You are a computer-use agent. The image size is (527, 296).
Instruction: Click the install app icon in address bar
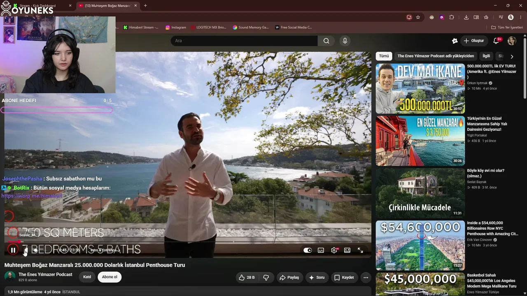click(409, 17)
